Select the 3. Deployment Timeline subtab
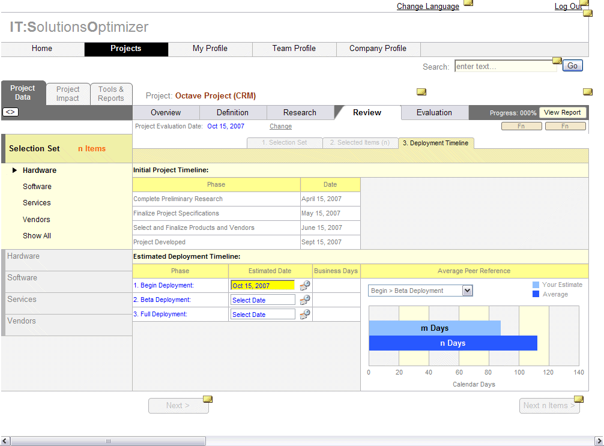The width and height of the screenshot is (604, 446). 436,143
